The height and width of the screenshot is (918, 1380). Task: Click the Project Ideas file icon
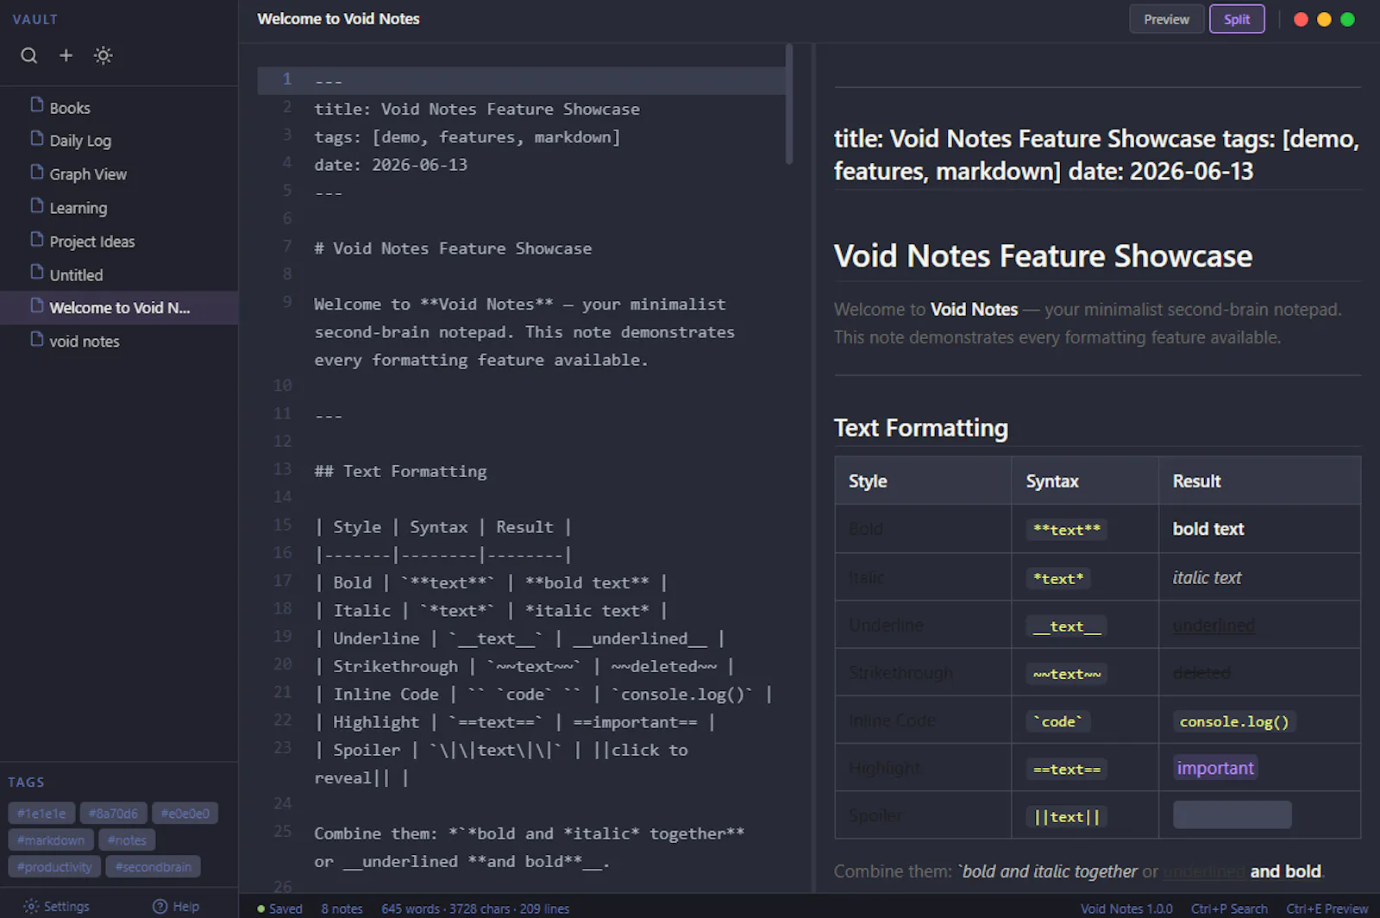37,239
